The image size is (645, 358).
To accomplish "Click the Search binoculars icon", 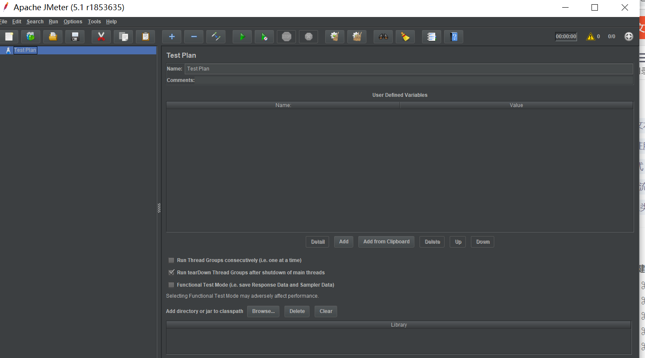I will [x=383, y=37].
